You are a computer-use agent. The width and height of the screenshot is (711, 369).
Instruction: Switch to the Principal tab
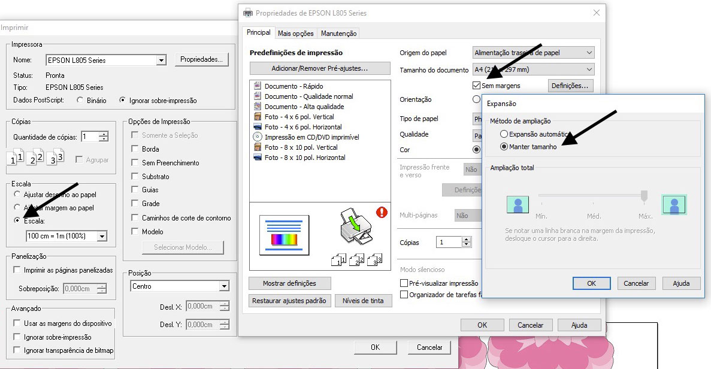(258, 32)
